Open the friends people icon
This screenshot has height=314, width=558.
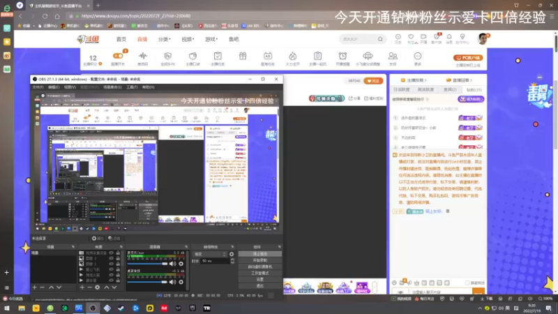[393, 56]
